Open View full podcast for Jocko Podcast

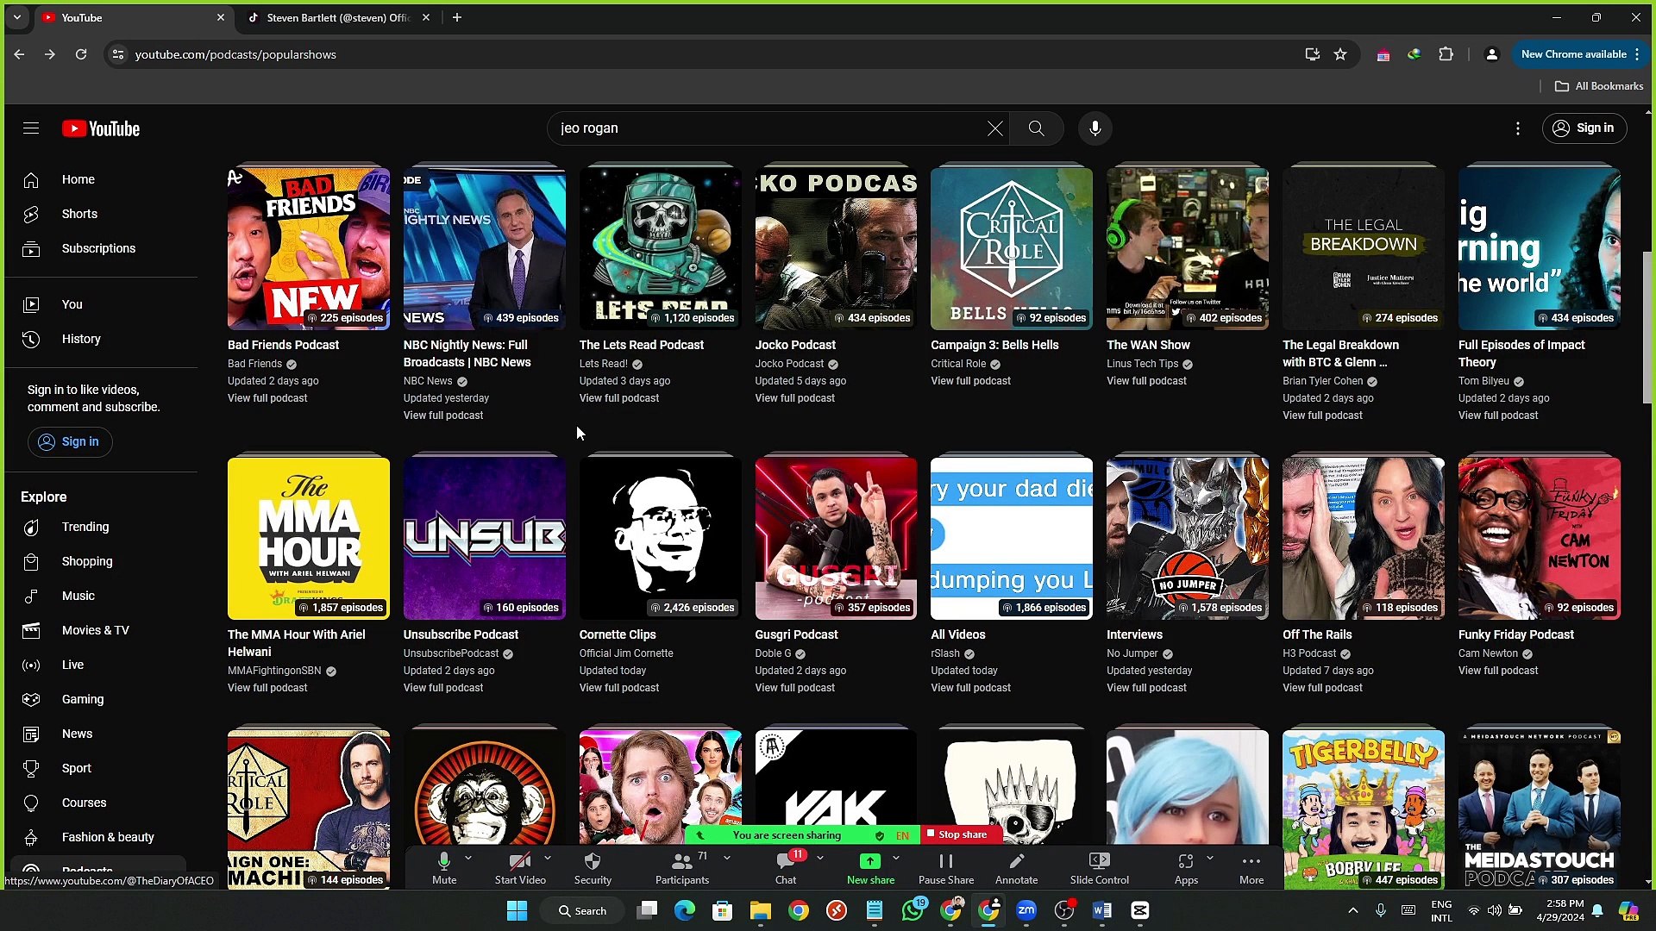[794, 397]
